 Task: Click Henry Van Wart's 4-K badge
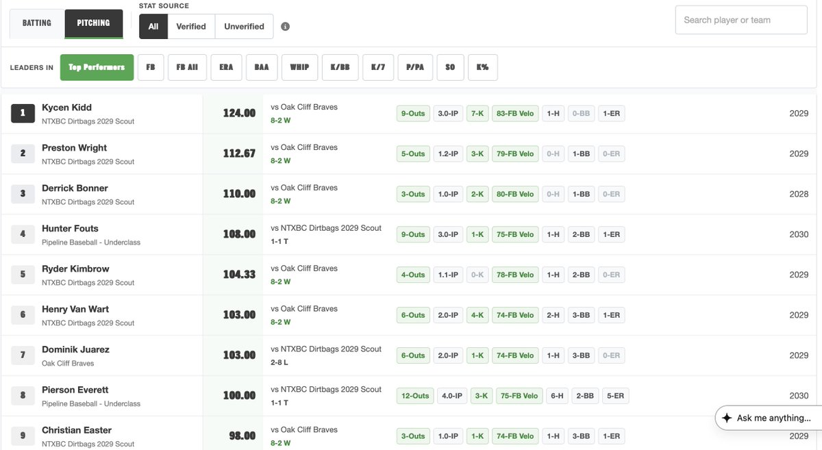point(477,316)
